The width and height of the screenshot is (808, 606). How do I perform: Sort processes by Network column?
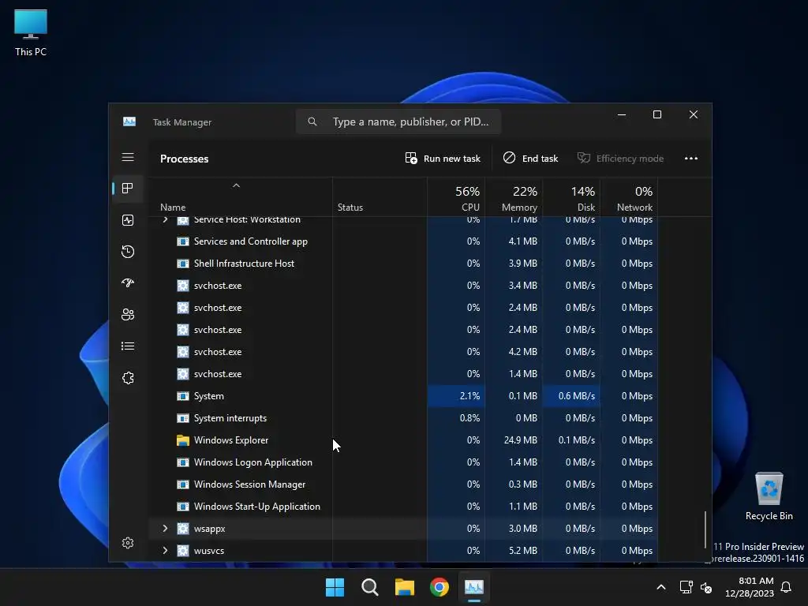629,198
